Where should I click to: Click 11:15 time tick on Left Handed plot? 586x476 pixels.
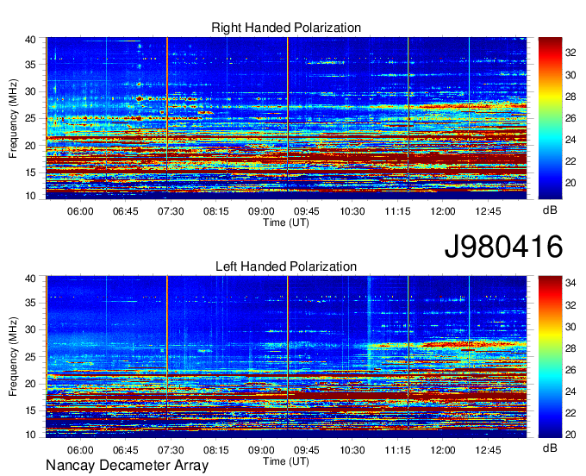(x=397, y=450)
